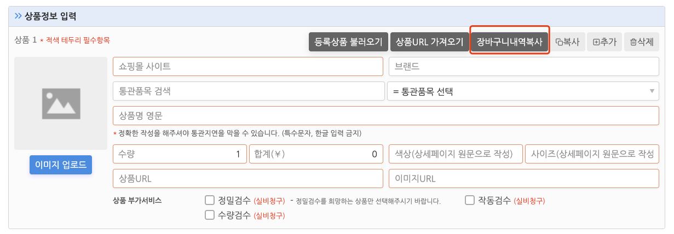Focus the 이미지URL input field
674x234 pixels.
[x=523, y=179]
